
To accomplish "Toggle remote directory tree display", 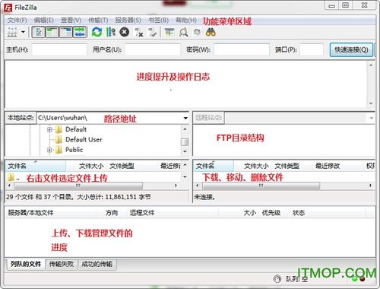I will point(65,32).
